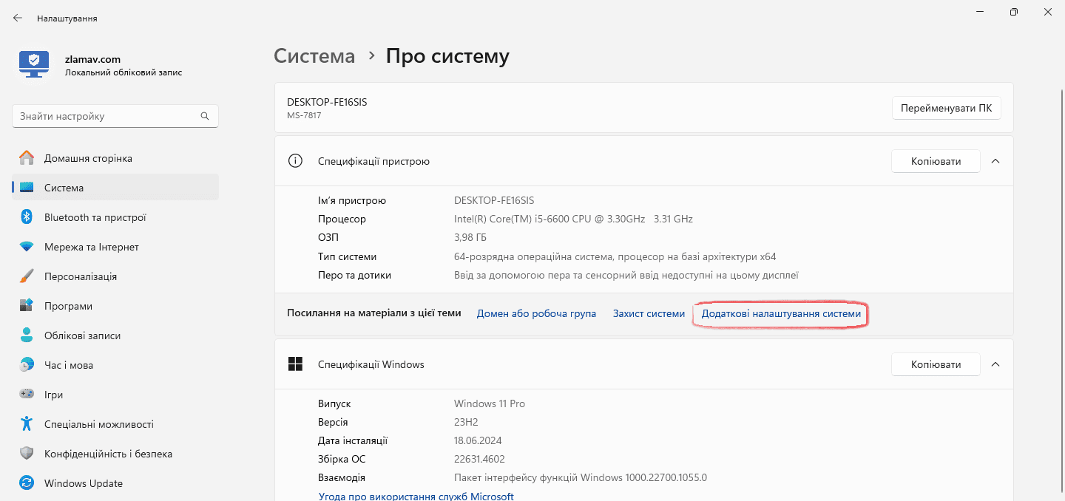The width and height of the screenshot is (1065, 501).
Task: Click the Знайти настройку search field
Action: 115,116
